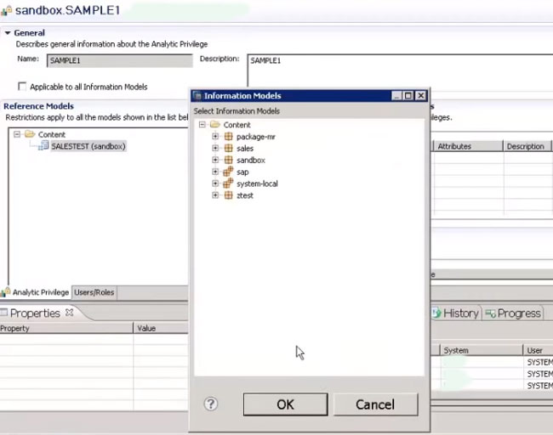
Task: Confirm selection with OK button
Action: pos(285,404)
